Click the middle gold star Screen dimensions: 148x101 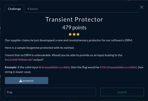tap(74, 34)
